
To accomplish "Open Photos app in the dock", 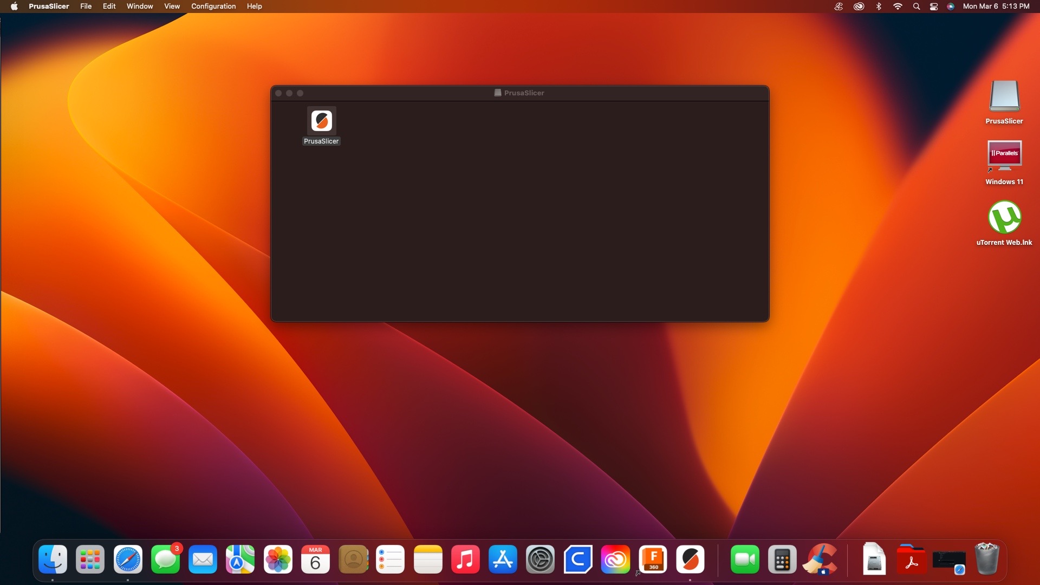I will (x=278, y=560).
